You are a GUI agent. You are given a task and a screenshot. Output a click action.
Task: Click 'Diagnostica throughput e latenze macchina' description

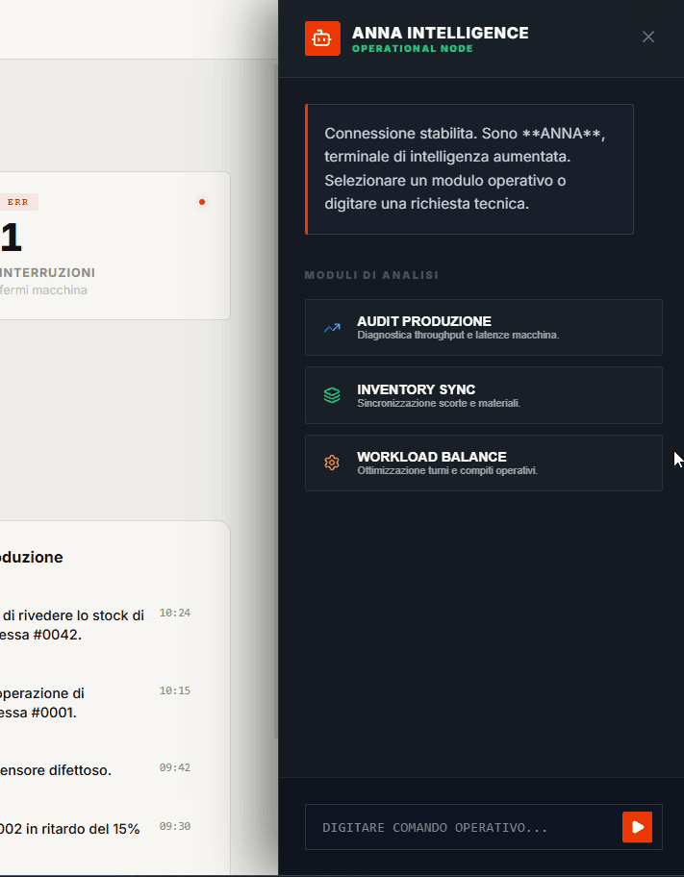pos(458,335)
